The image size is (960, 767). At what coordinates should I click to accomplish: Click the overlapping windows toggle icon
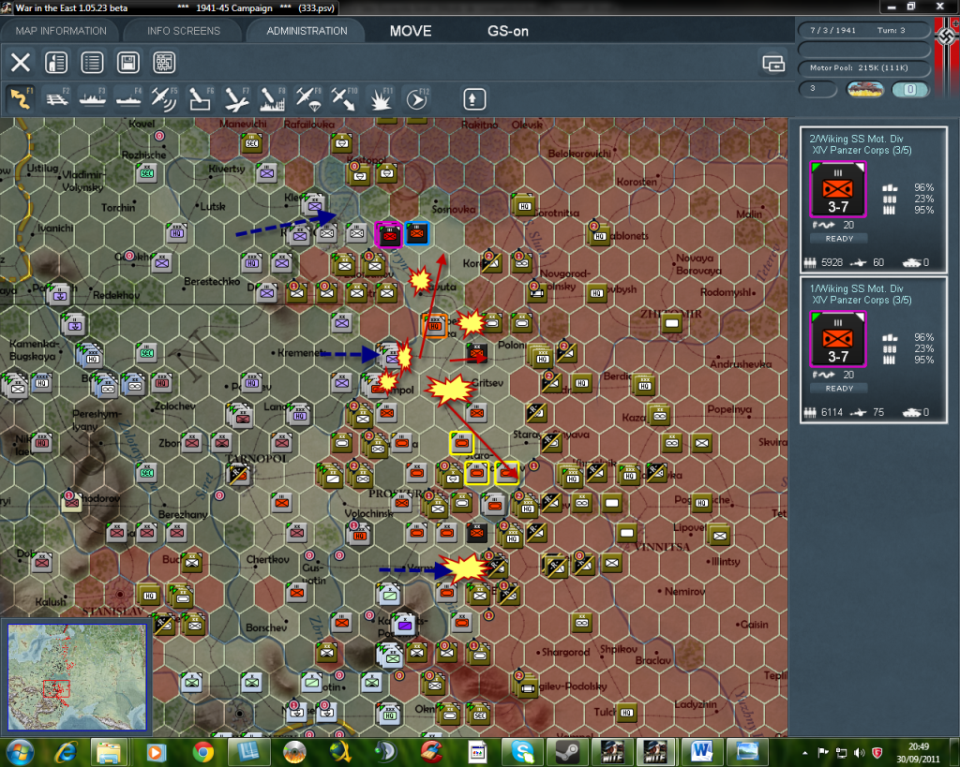(773, 63)
